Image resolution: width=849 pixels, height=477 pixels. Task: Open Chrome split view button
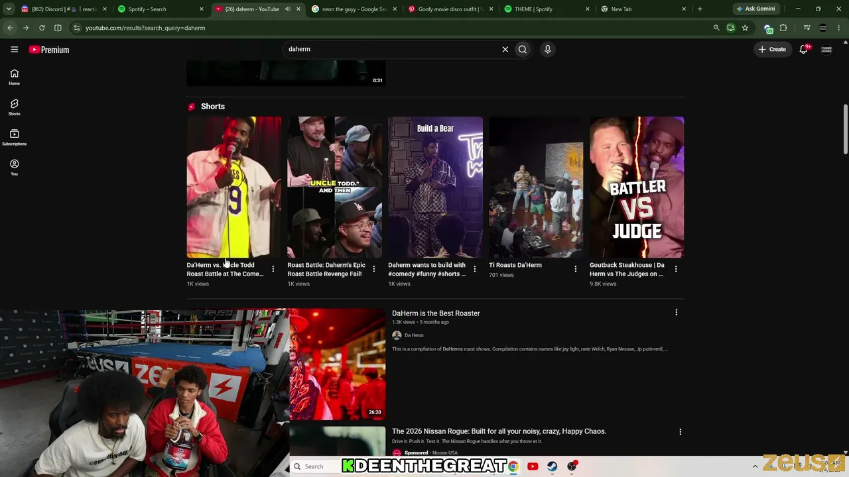[58, 28]
